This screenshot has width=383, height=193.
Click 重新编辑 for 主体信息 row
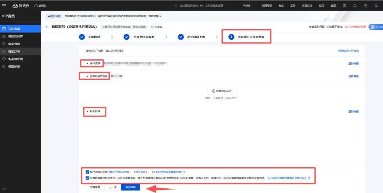point(354,64)
